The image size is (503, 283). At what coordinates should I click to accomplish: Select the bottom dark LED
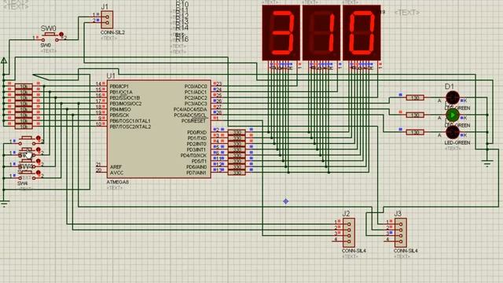[x=453, y=132]
